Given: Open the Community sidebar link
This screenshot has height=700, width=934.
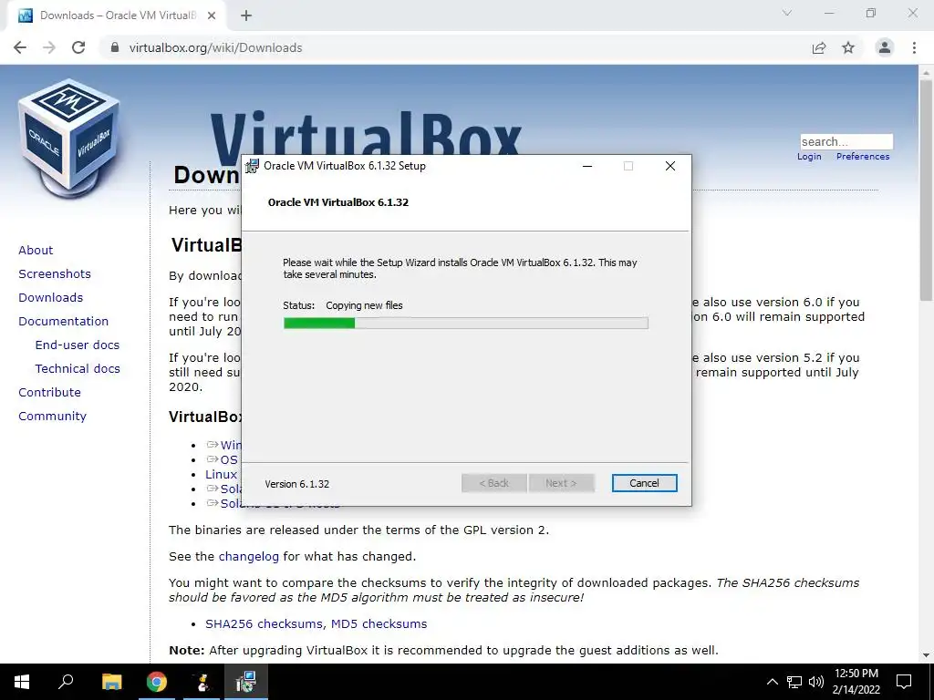Looking at the screenshot, I should [x=52, y=416].
